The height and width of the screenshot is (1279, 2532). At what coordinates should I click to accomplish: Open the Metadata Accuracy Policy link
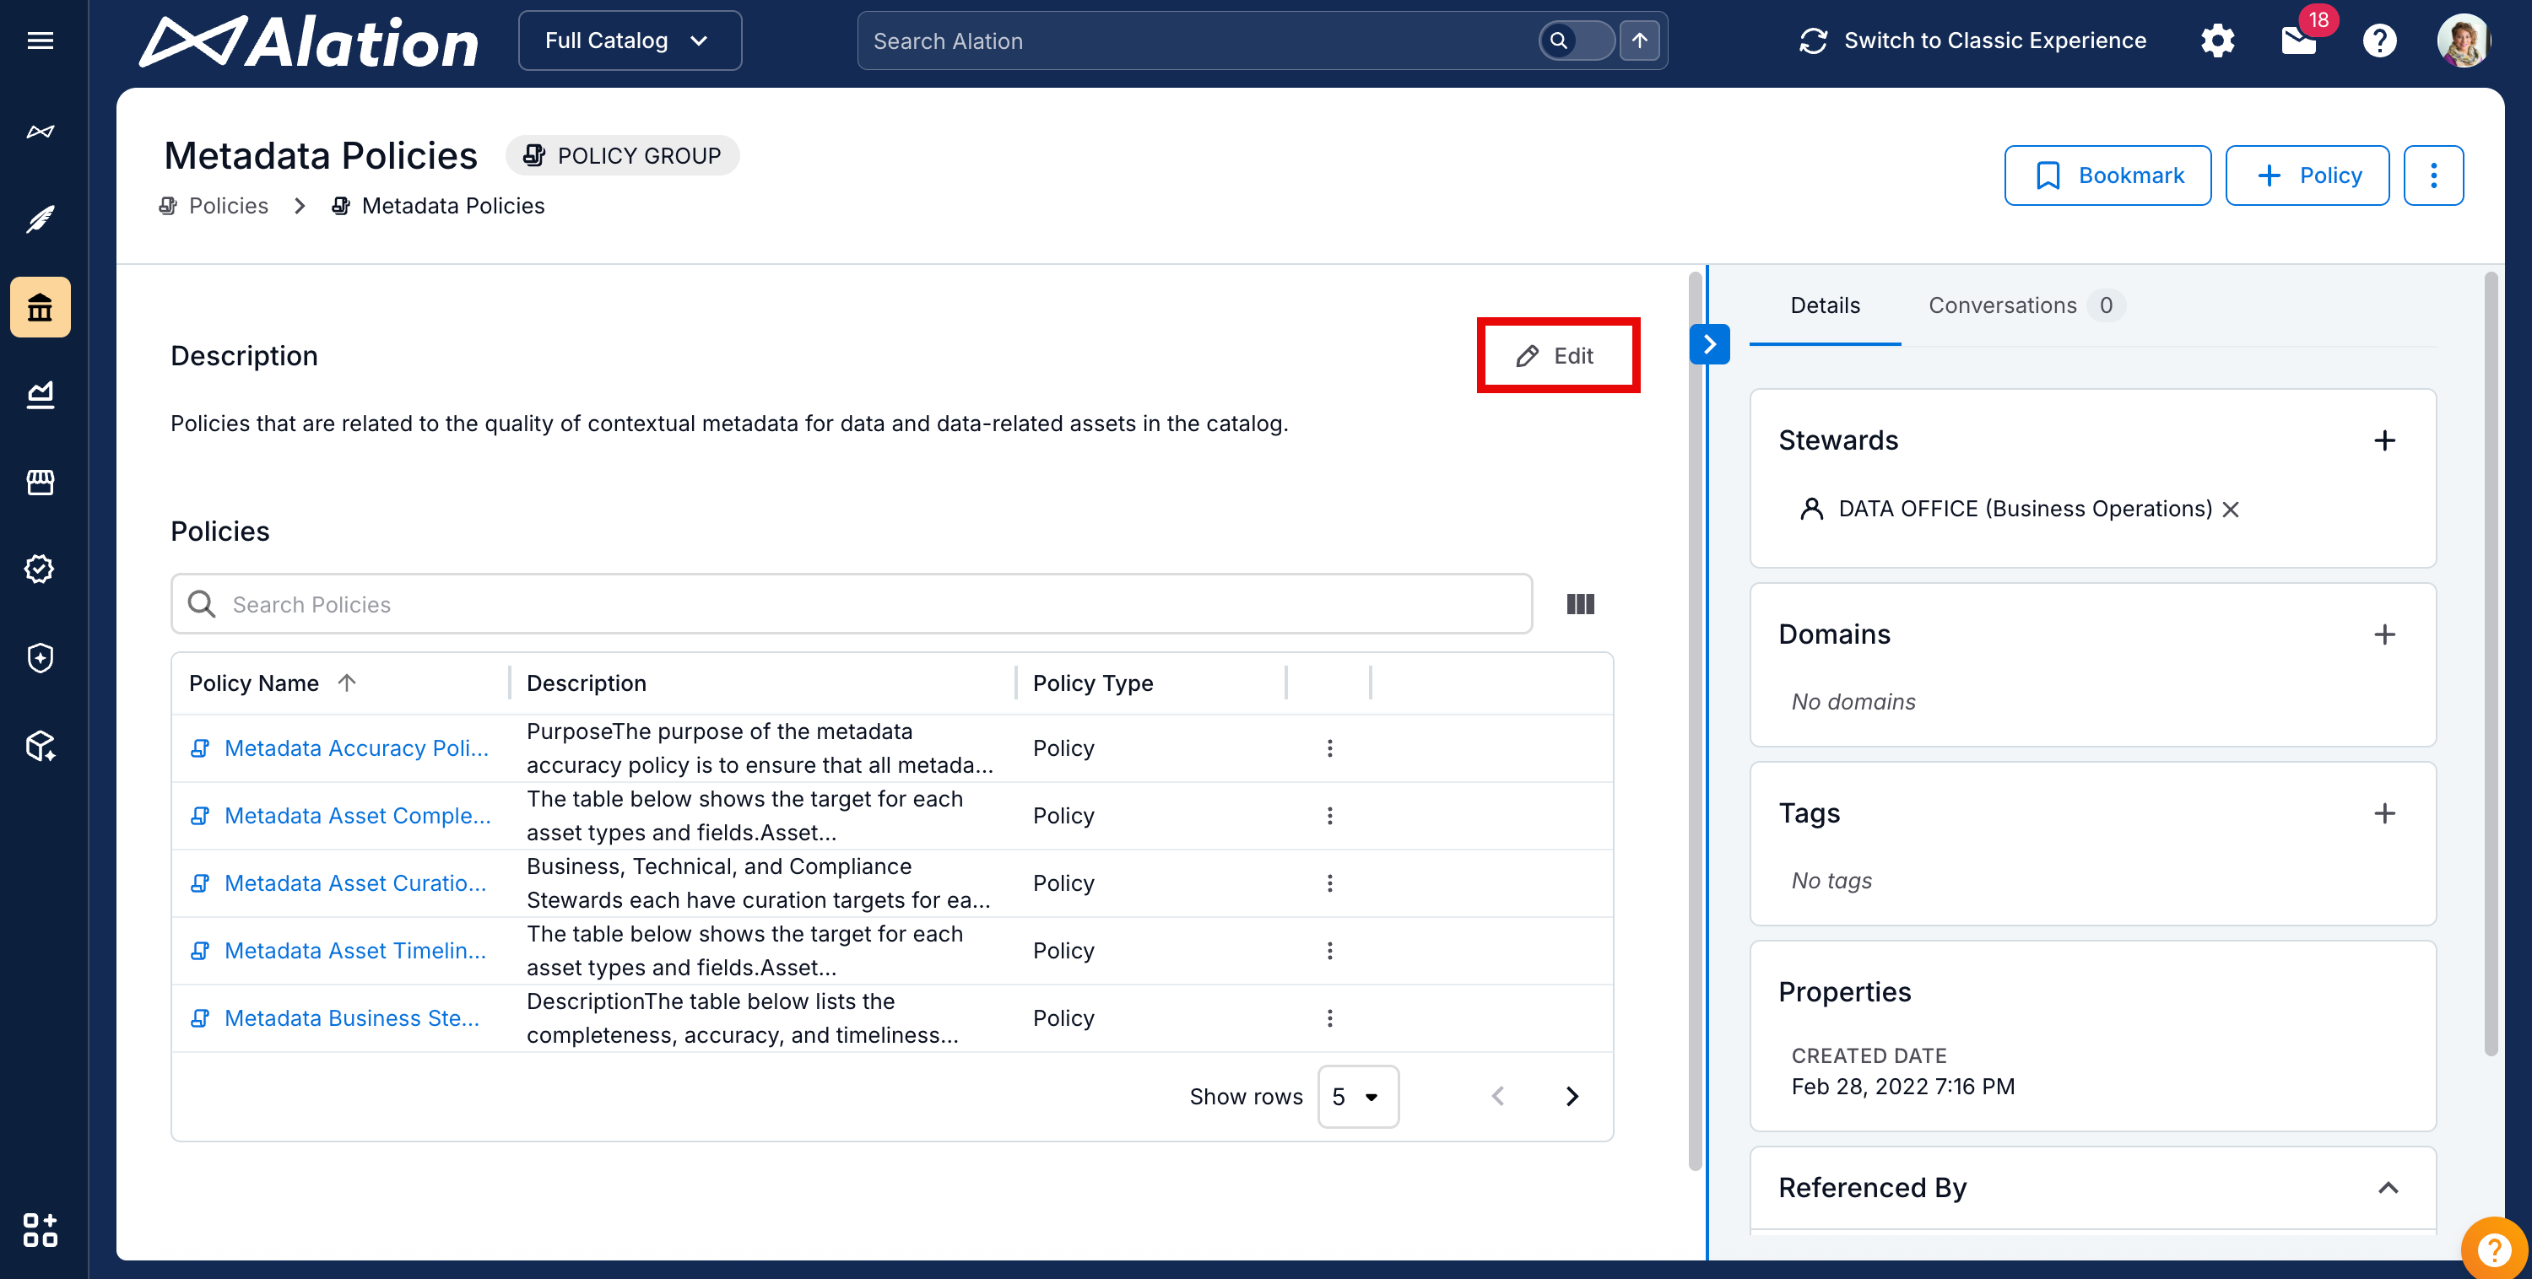[x=356, y=747]
